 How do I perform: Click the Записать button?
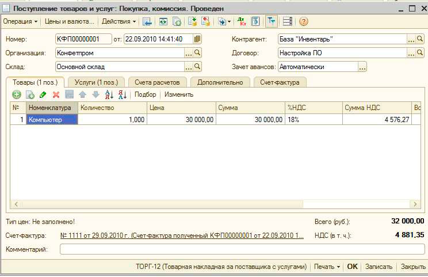tap(379, 267)
